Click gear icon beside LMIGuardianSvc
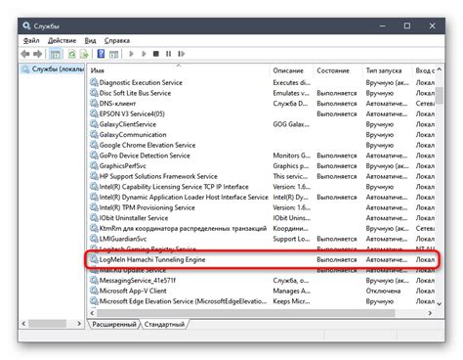Image resolution: width=463 pixels, height=360 pixels. tap(94, 239)
